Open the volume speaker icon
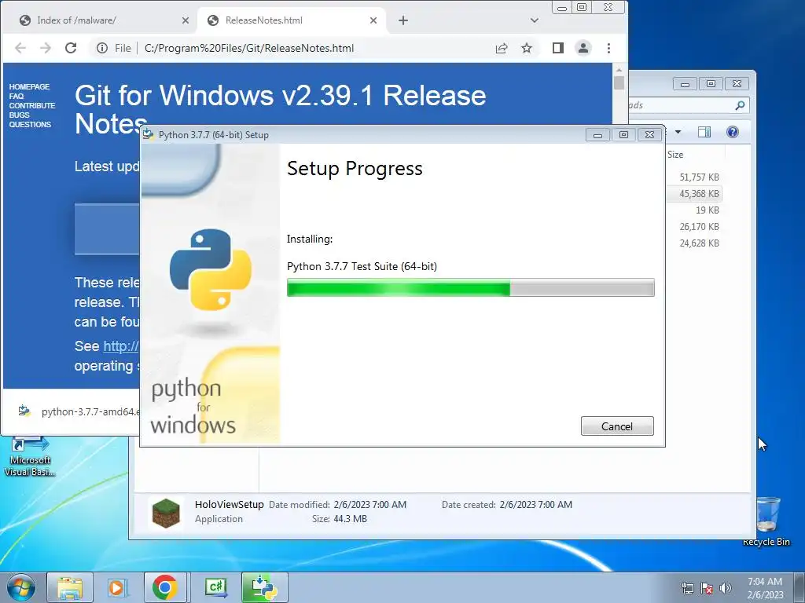The width and height of the screenshot is (805, 603). [x=726, y=588]
